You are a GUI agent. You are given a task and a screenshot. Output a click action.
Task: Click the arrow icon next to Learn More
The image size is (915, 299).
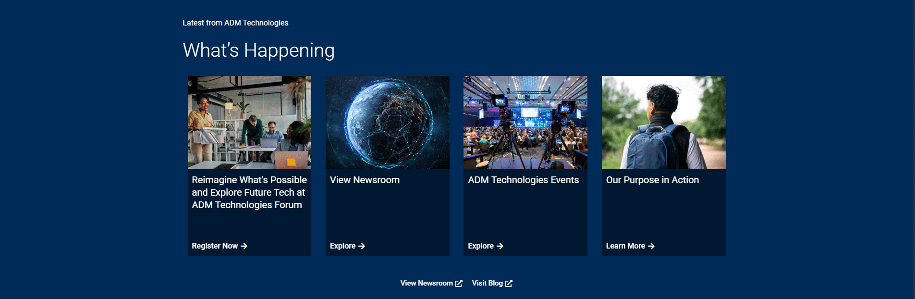651,246
